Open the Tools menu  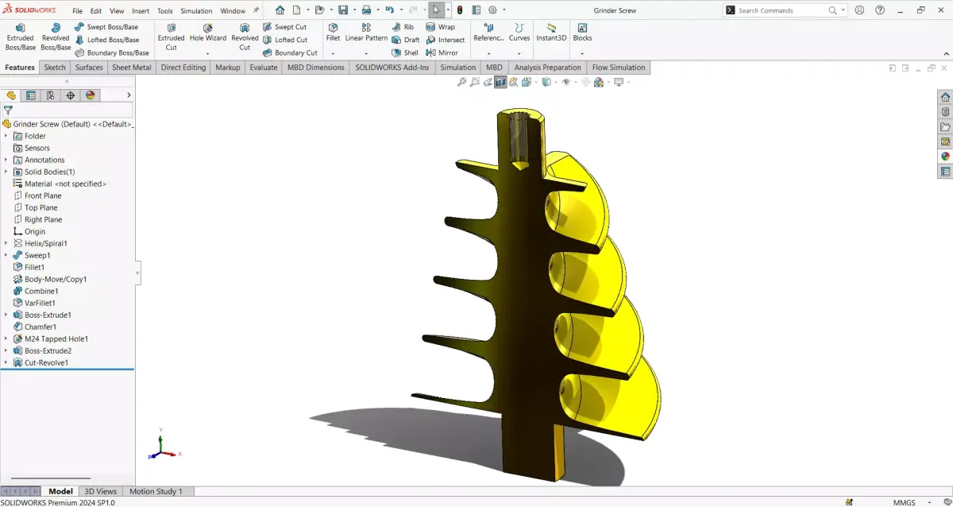point(165,11)
